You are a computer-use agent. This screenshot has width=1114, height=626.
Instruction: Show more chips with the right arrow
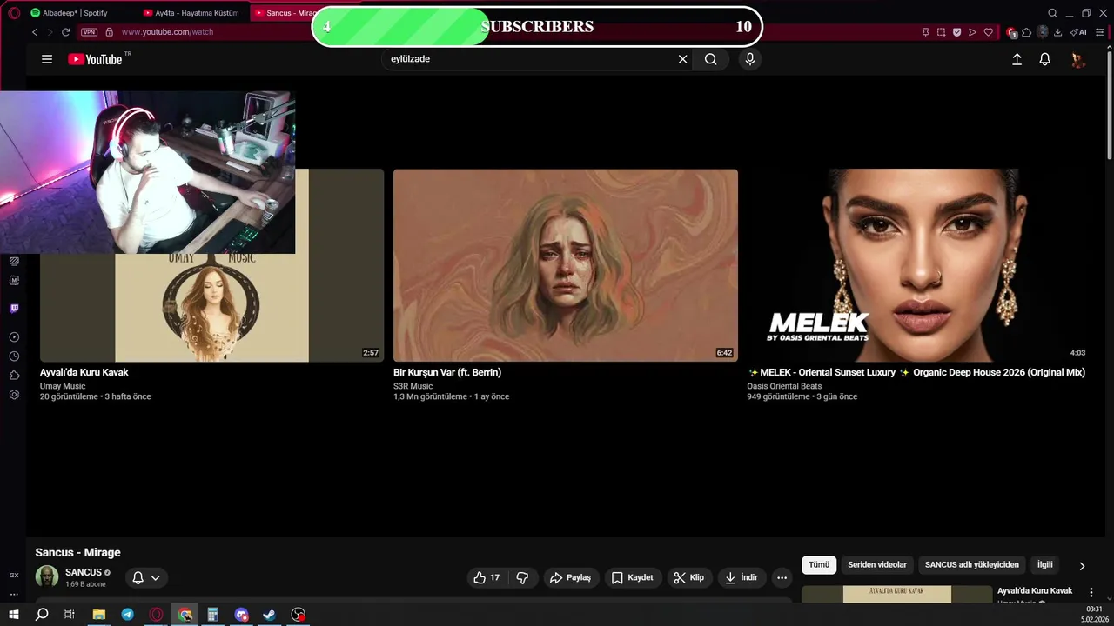point(1082,566)
